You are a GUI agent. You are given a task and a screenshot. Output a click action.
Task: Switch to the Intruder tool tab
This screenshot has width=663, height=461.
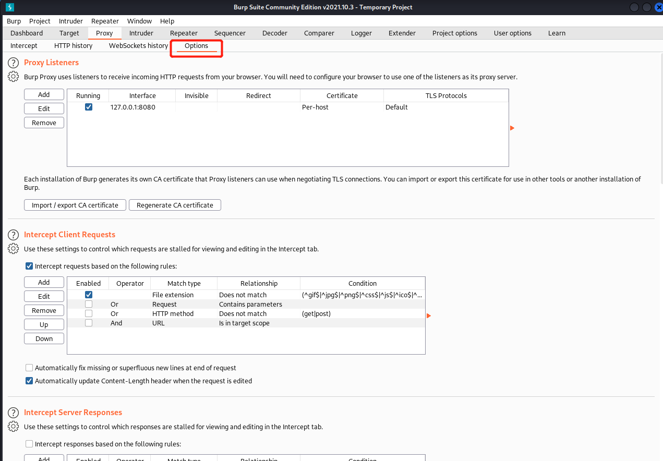[141, 33]
